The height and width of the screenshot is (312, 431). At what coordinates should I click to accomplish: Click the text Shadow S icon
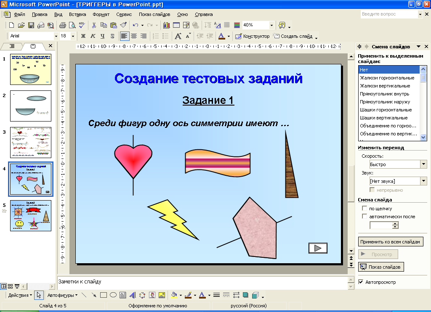112,36
